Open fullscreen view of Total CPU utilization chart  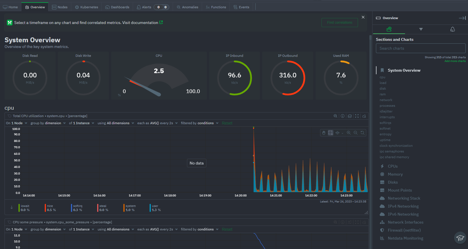pyautogui.click(x=357, y=116)
